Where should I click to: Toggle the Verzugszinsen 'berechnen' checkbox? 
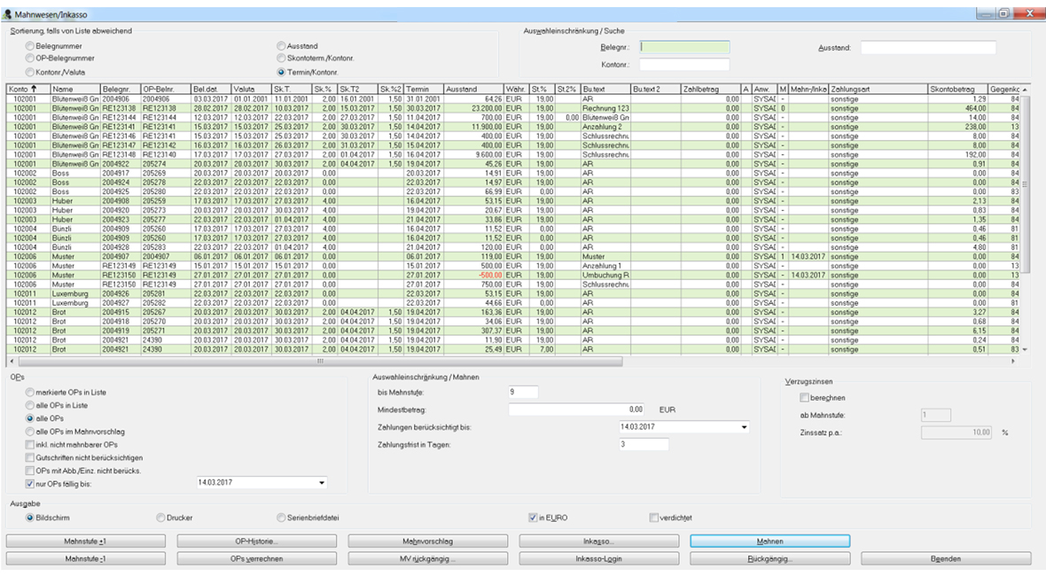click(x=805, y=398)
